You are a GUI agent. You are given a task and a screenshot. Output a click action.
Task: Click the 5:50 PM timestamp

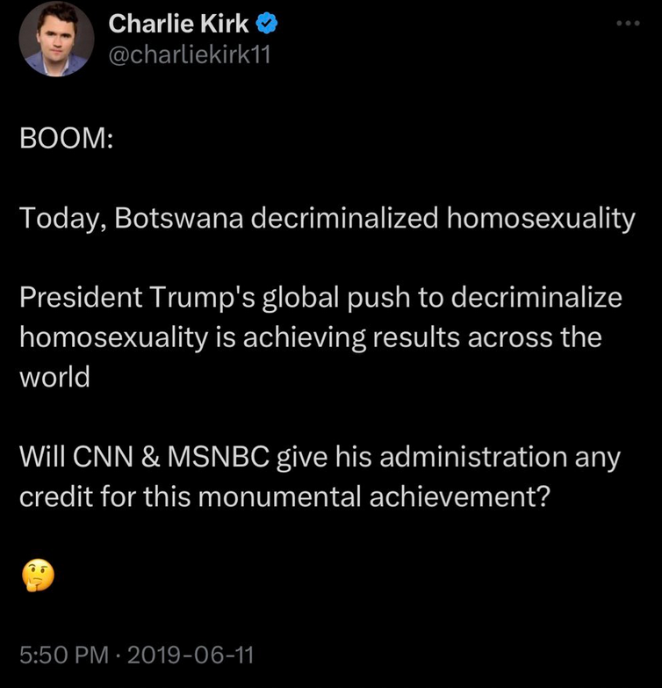point(64,655)
